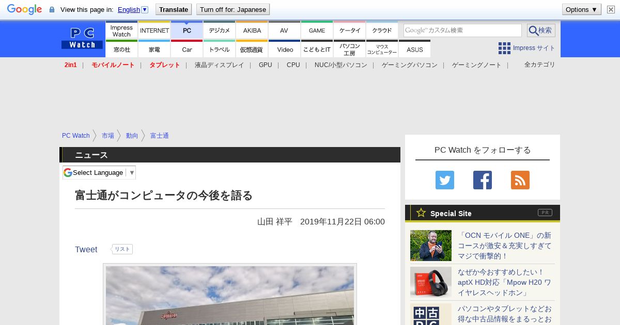Click the Tweet link

click(86, 250)
